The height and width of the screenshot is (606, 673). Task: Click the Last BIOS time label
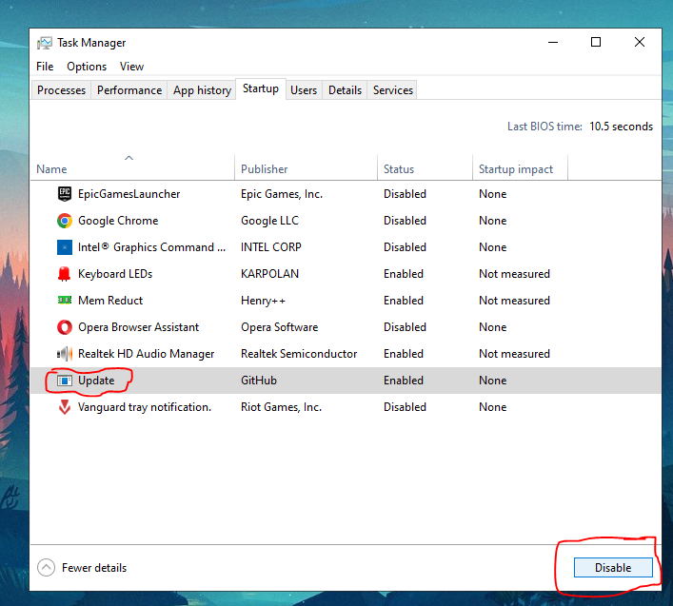coord(544,127)
